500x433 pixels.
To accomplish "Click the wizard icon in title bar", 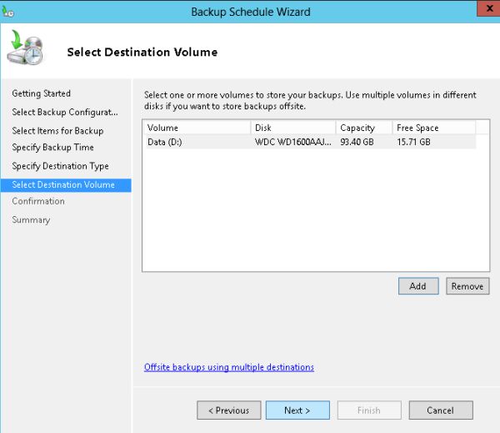I will [x=8, y=12].
